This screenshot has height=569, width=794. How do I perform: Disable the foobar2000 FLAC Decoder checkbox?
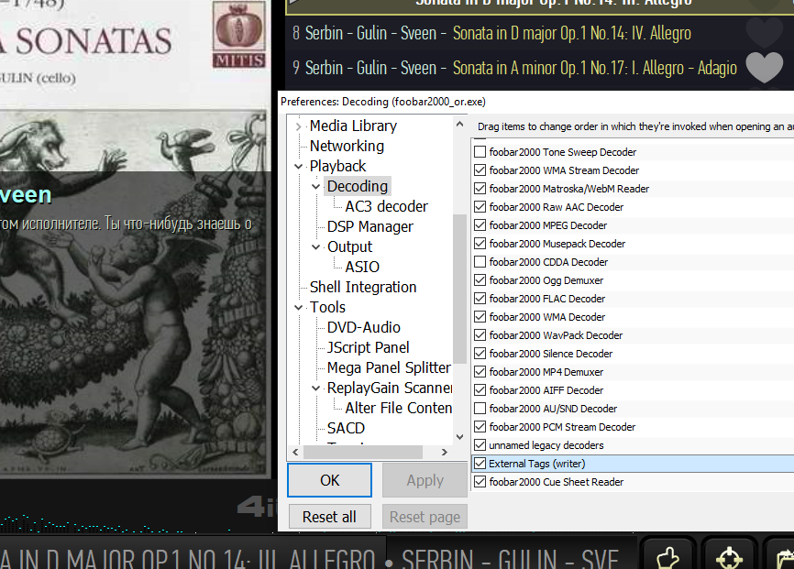(x=480, y=299)
